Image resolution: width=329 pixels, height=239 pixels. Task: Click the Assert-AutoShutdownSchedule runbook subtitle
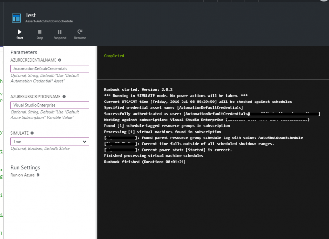[49, 21]
